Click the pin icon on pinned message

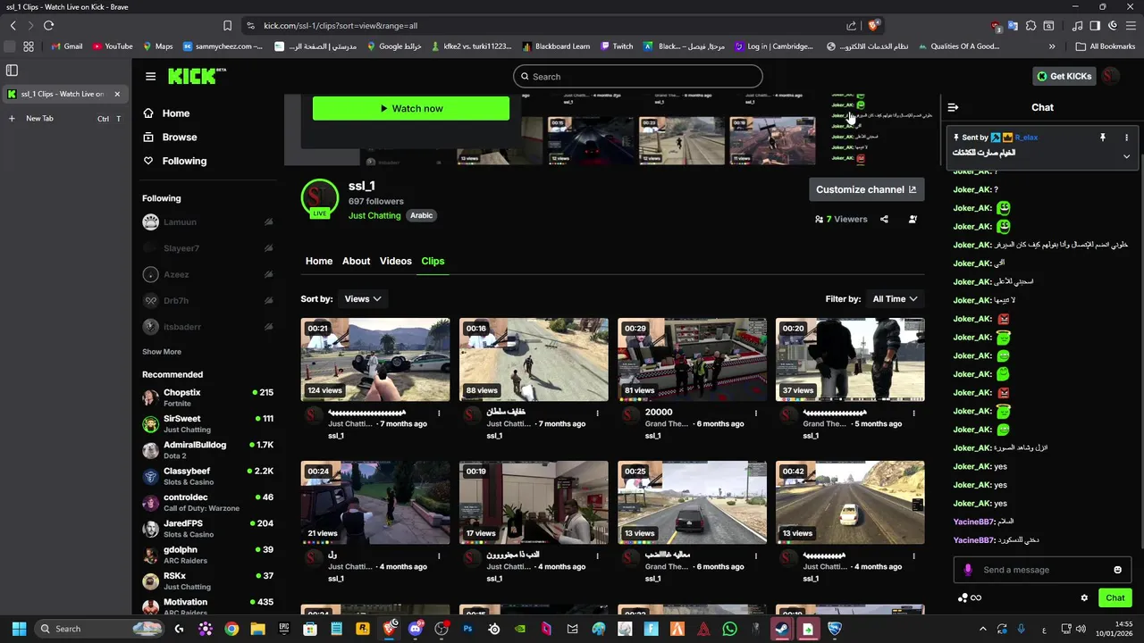tap(1102, 138)
